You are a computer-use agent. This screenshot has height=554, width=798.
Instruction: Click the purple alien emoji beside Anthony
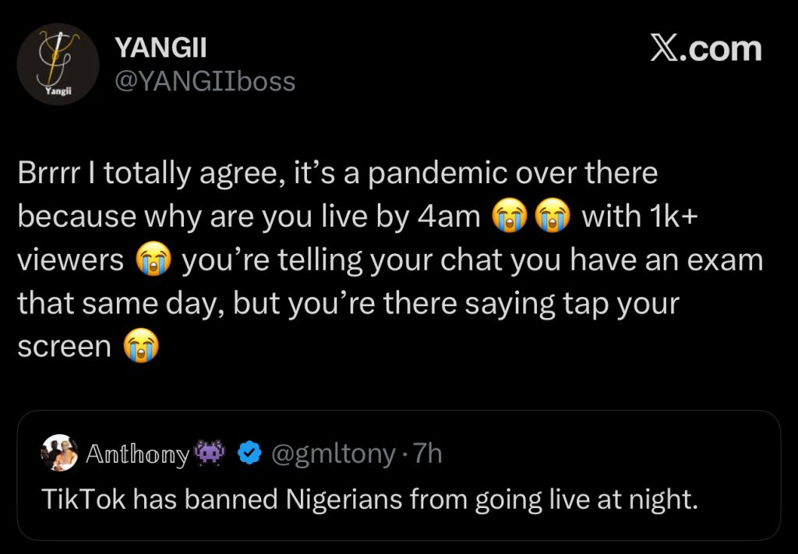(x=212, y=453)
